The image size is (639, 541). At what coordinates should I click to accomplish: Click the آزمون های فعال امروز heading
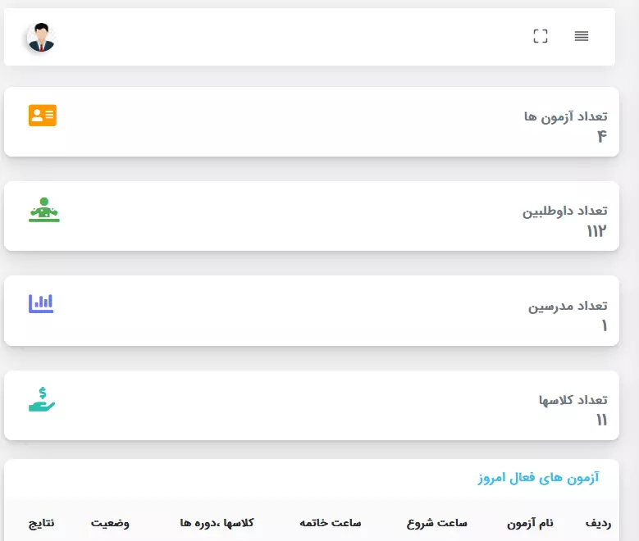538,477
